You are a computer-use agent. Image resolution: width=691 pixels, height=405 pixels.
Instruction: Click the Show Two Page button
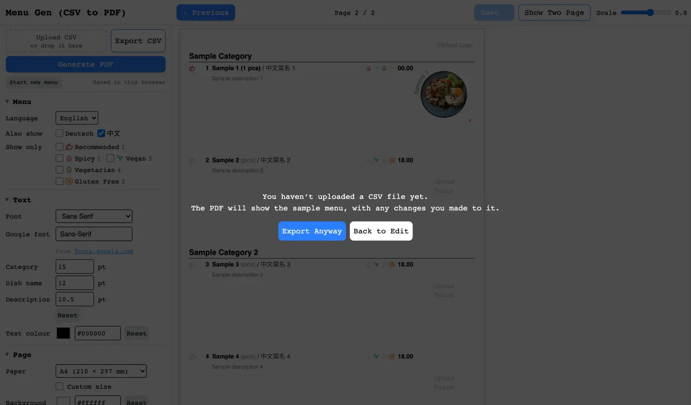tap(554, 13)
